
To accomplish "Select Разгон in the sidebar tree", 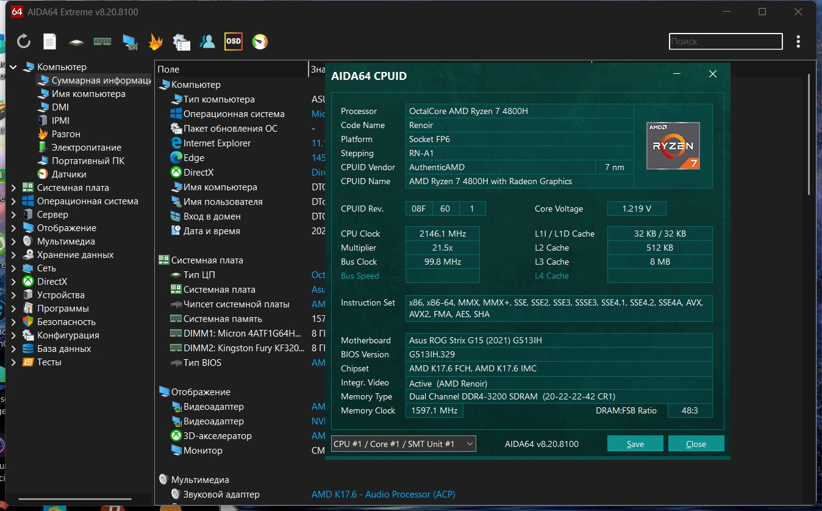I will (65, 134).
